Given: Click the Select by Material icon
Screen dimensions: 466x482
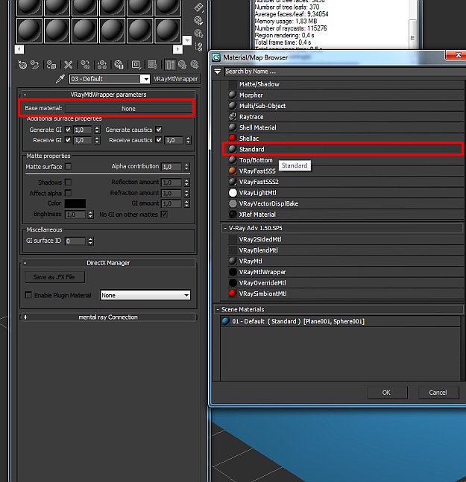Looking at the screenshot, I should 199,34.
